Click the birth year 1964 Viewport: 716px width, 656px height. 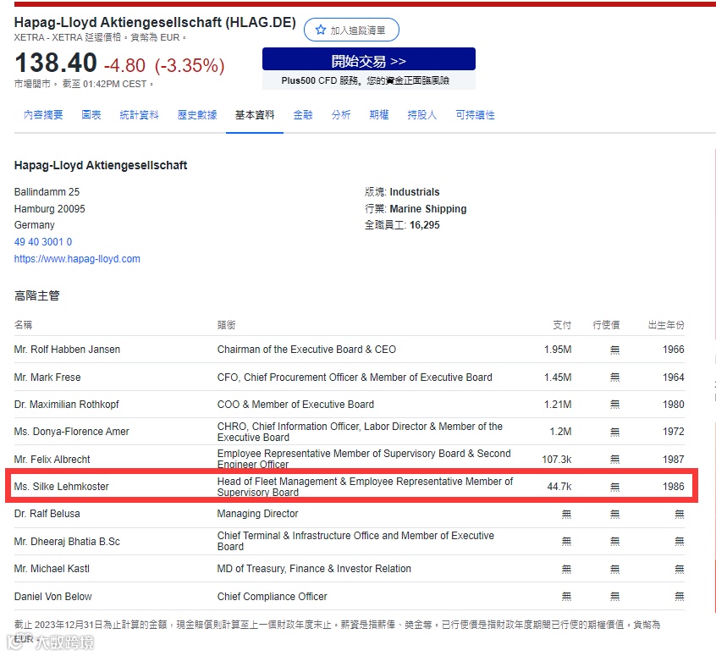[x=674, y=378]
